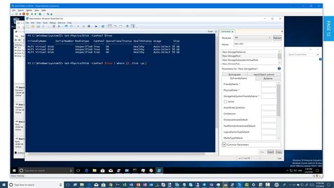334x188 pixels.
Task: Click the StorageSubSystemFriendlyName input field
Action: [269, 96]
